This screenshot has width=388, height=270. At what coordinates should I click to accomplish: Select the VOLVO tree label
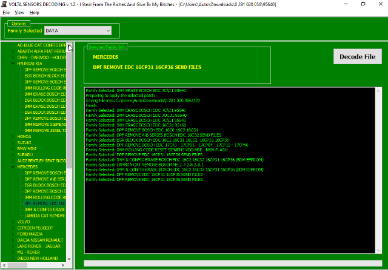24,222
